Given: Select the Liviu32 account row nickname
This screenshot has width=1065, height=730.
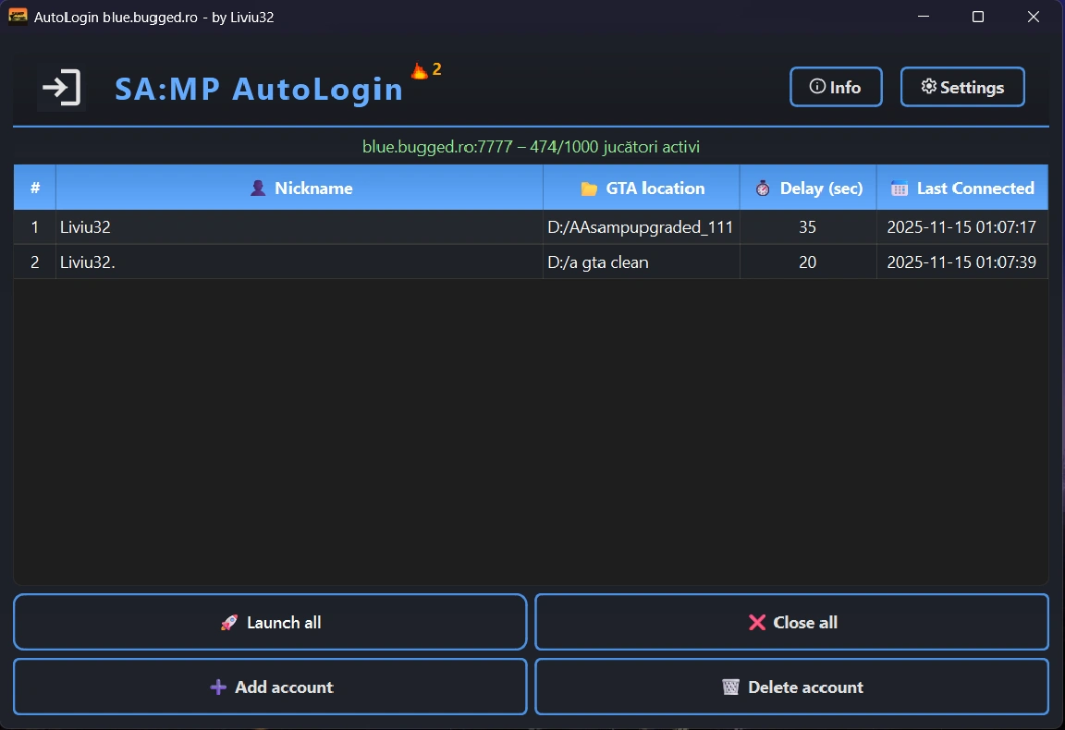Looking at the screenshot, I should tap(85, 227).
